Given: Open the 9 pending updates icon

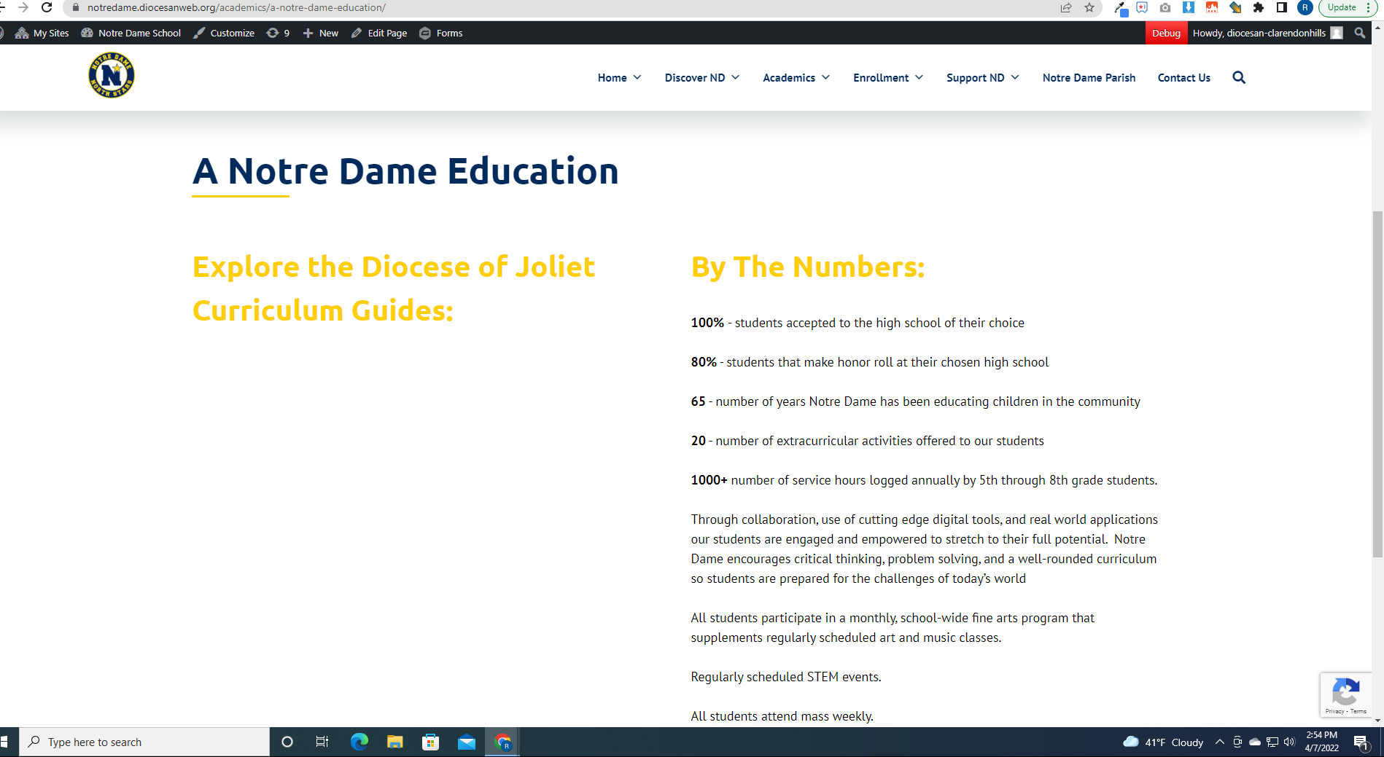Looking at the screenshot, I should pyautogui.click(x=278, y=34).
